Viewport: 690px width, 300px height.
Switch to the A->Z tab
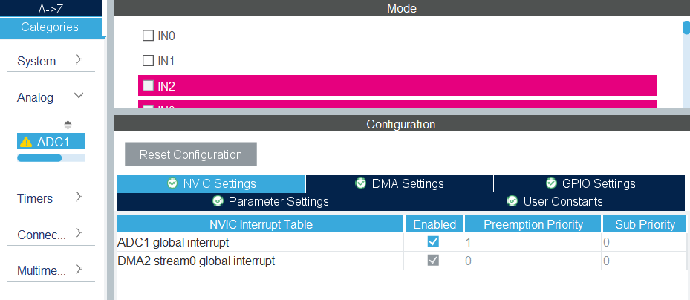pyautogui.click(x=50, y=9)
